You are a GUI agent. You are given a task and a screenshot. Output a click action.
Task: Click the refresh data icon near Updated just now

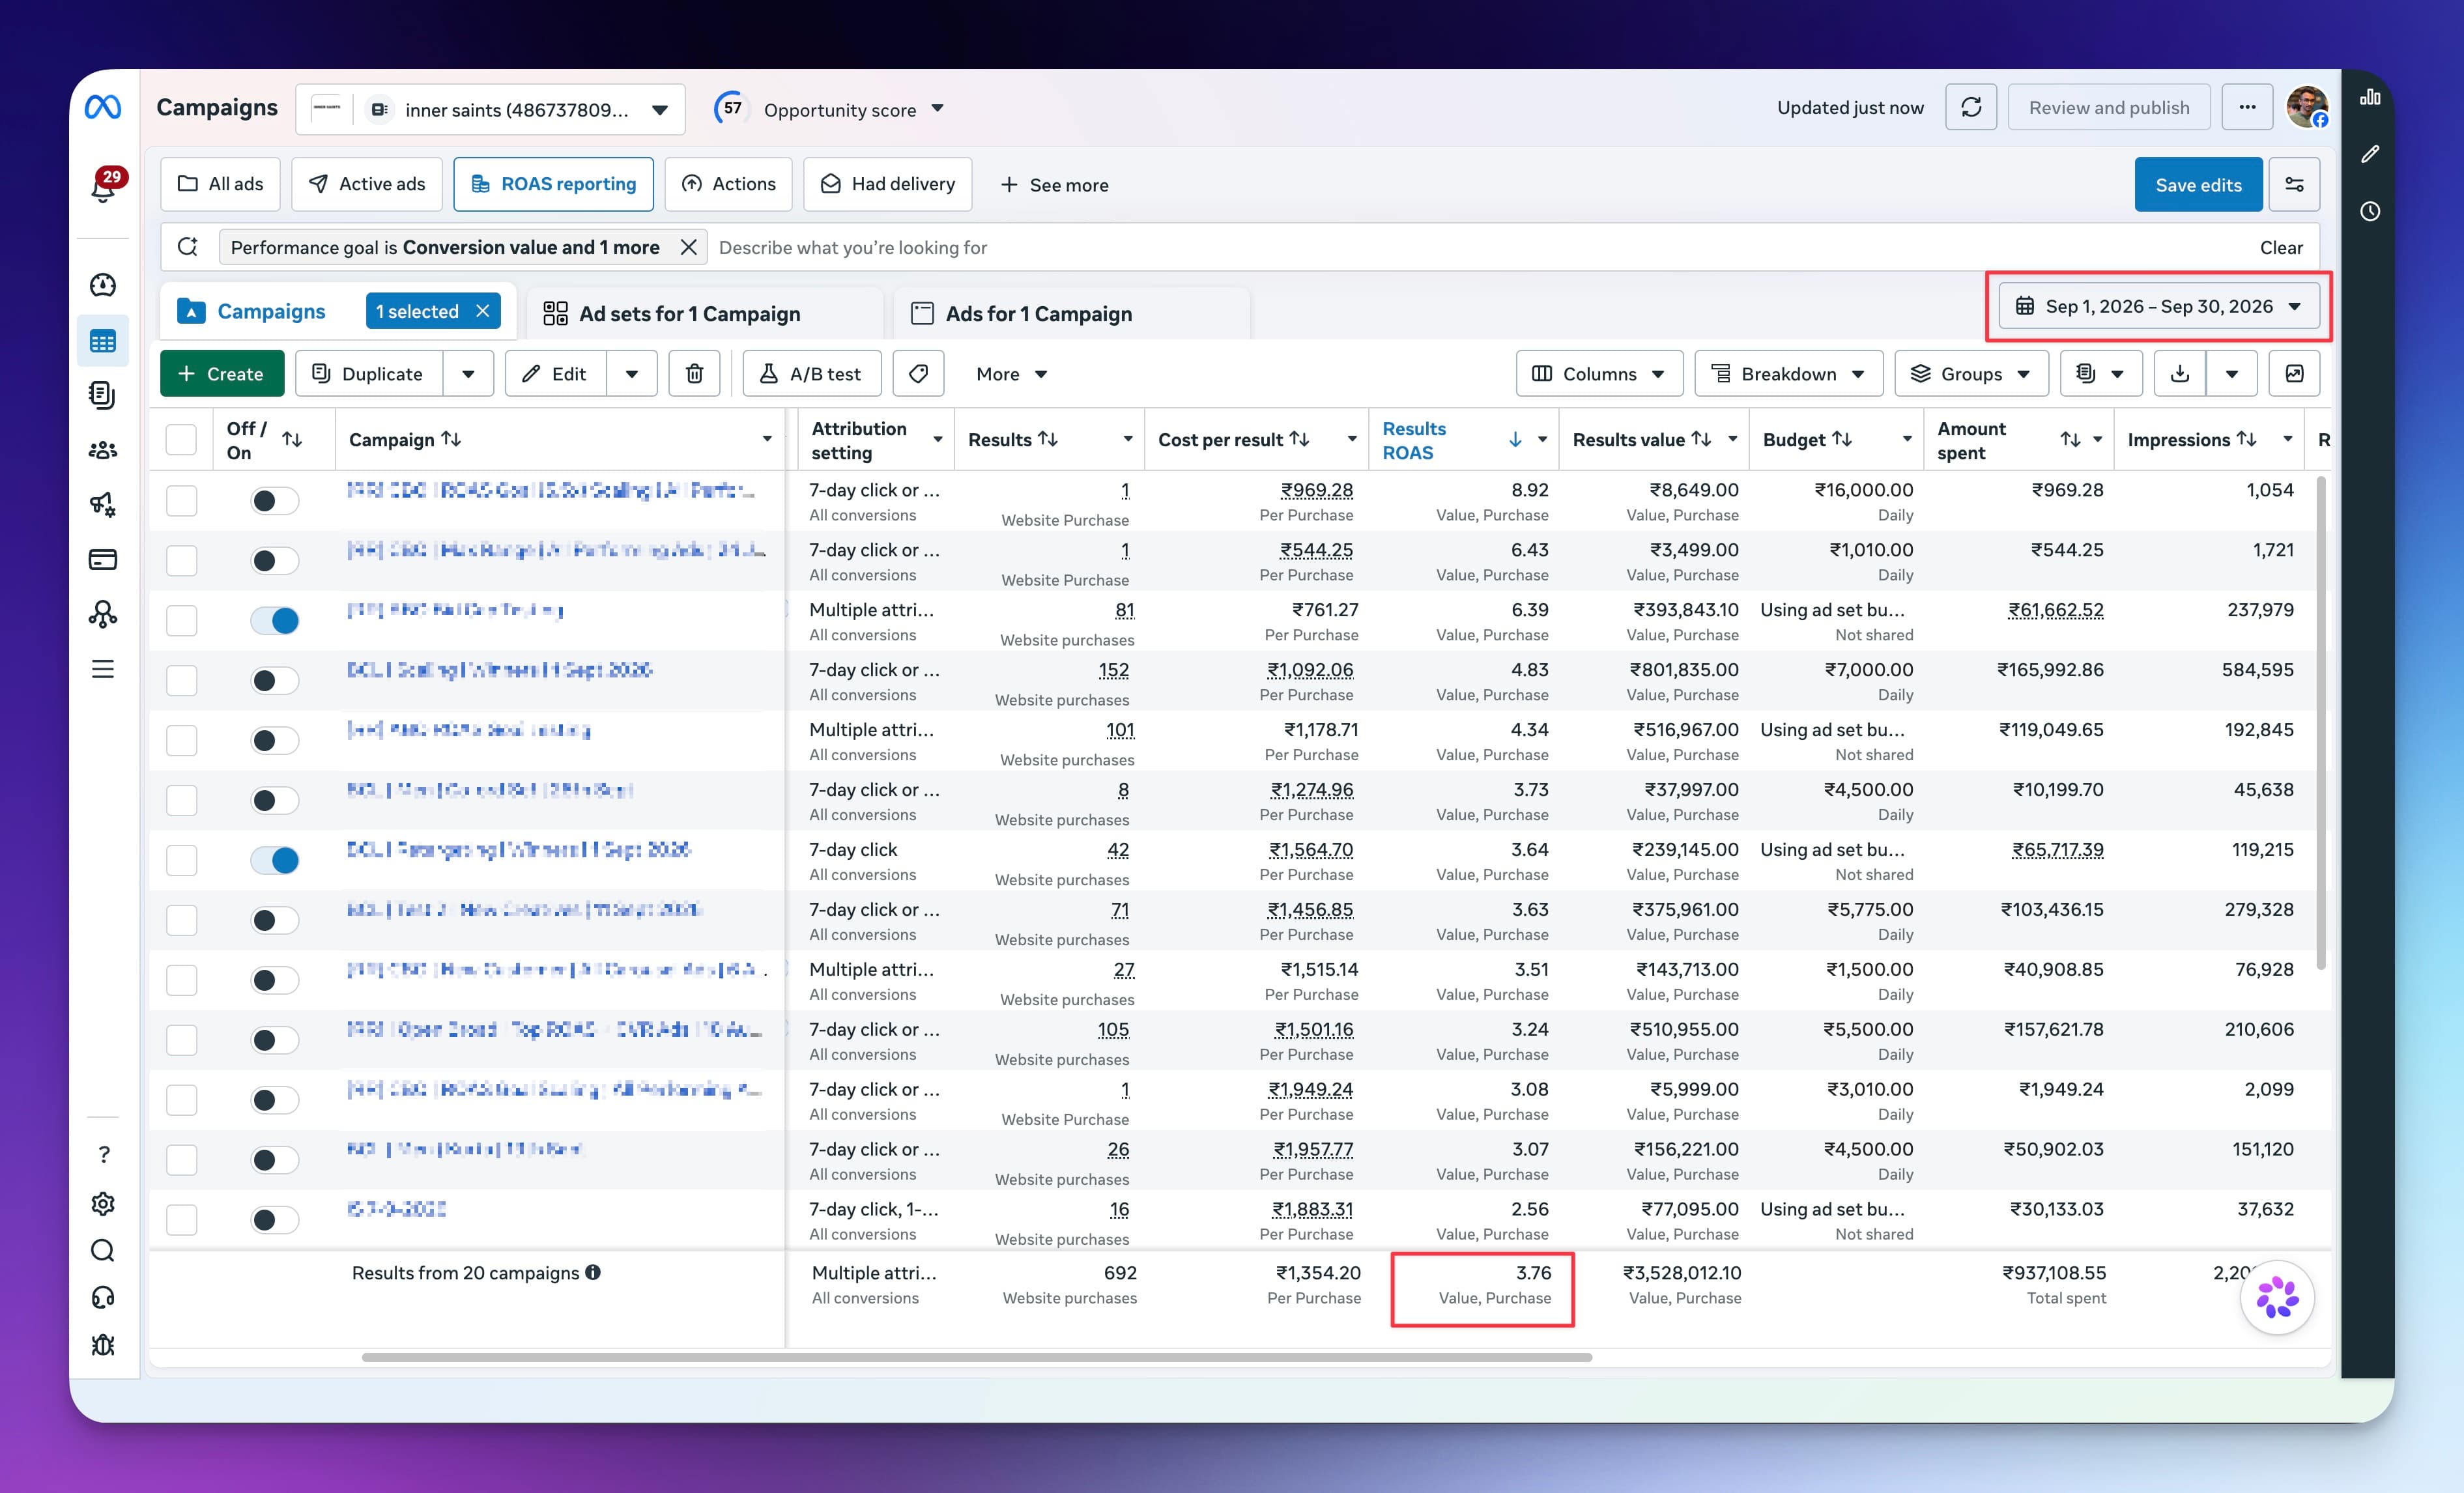pyautogui.click(x=1970, y=107)
